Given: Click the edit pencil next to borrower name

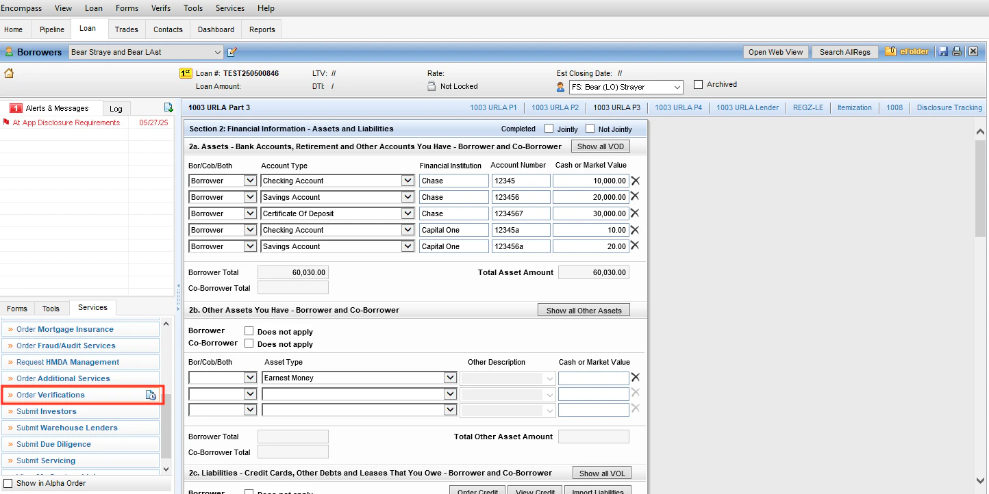Looking at the screenshot, I should click(x=231, y=51).
